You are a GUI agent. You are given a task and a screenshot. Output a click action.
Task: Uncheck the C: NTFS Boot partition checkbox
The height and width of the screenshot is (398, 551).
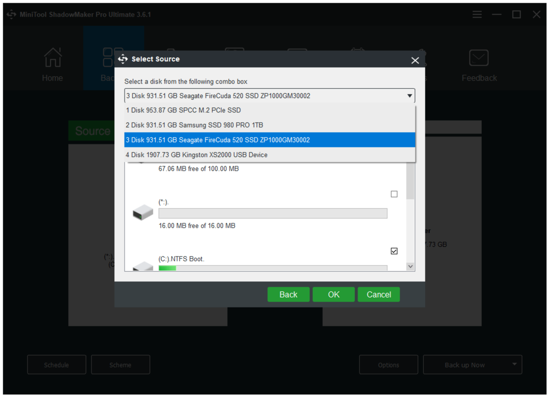click(x=394, y=251)
